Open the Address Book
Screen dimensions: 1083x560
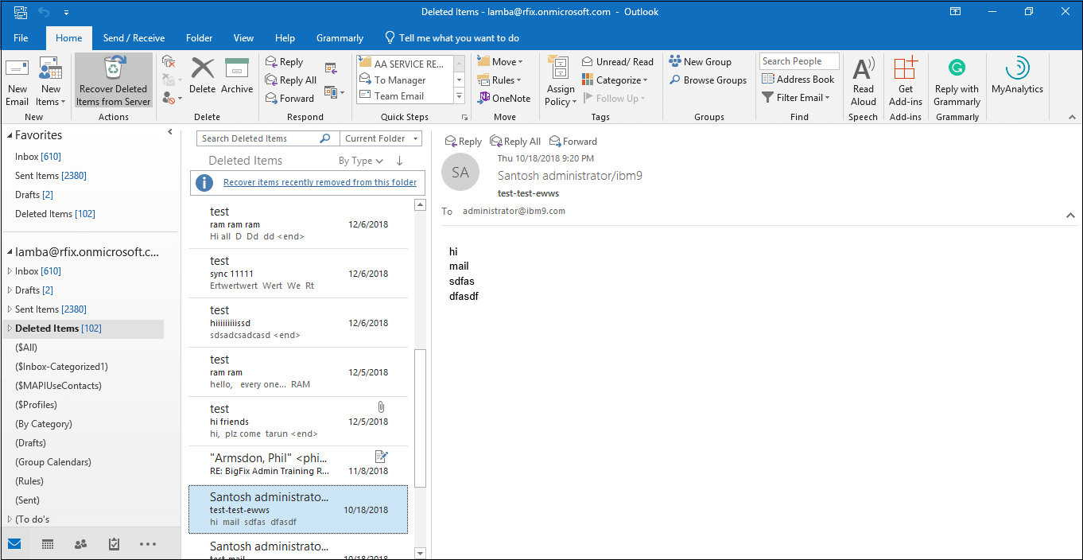[x=798, y=80]
